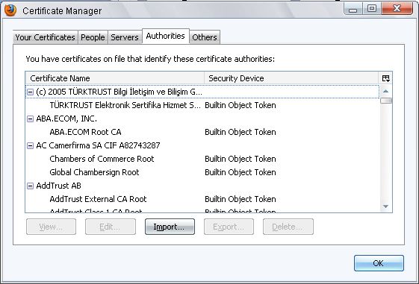The height and width of the screenshot is (284, 419).
Task: Select the AC Camerfirma SA CIF A82743287 row
Action: [202, 145]
